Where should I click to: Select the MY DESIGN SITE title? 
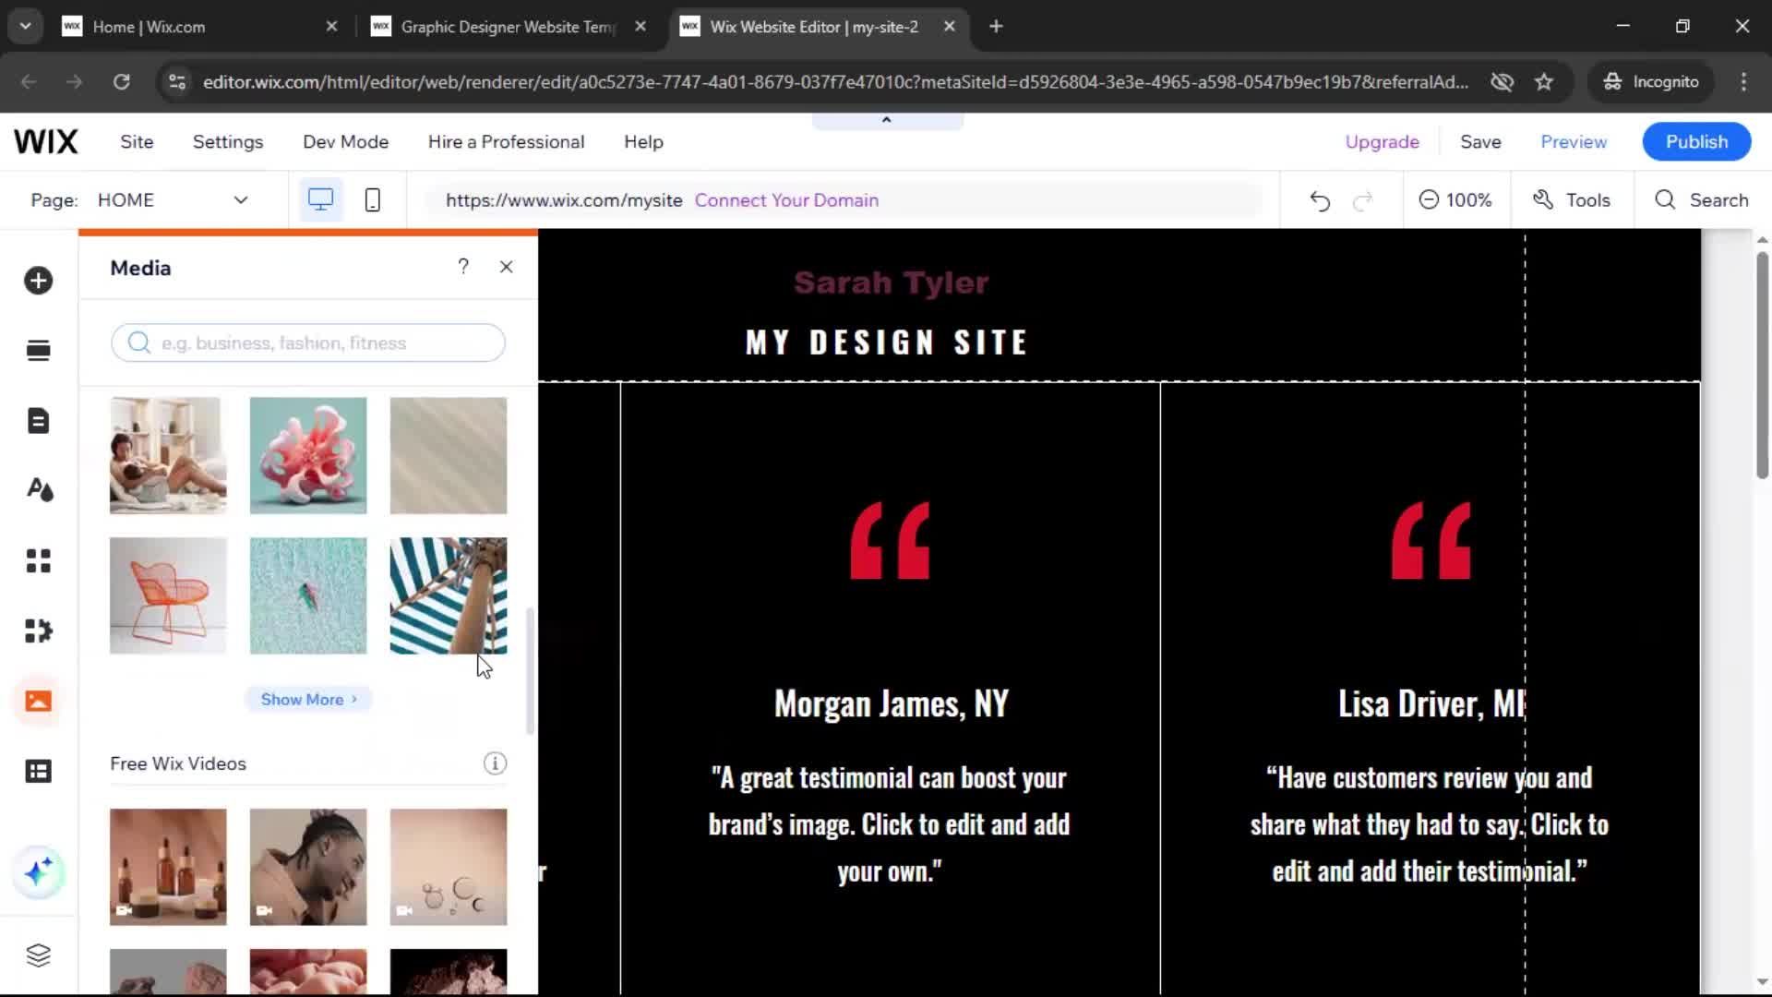click(x=886, y=342)
